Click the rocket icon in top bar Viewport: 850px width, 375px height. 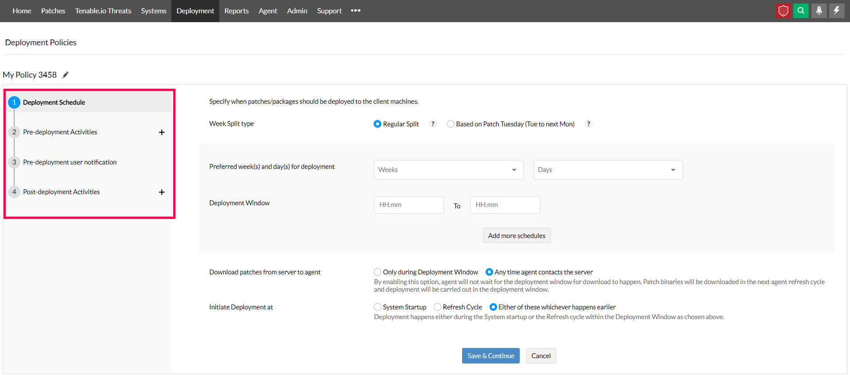click(819, 11)
